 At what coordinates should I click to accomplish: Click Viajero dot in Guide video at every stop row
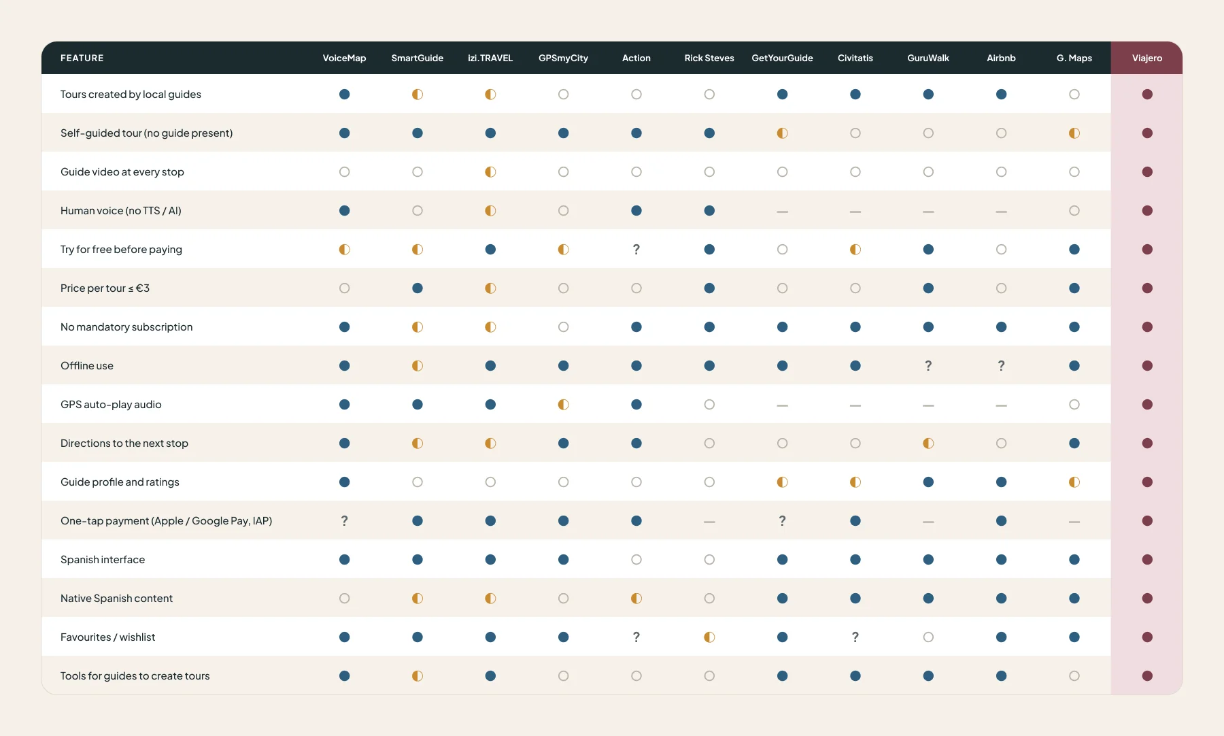point(1147,172)
